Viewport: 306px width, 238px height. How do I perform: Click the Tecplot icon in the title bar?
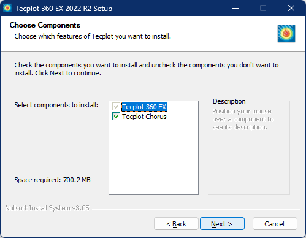(x=7, y=8)
